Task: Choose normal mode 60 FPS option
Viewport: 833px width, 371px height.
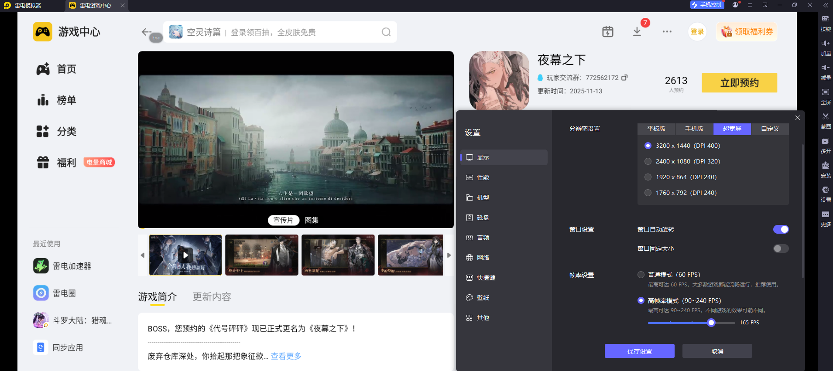Action: pyautogui.click(x=641, y=275)
